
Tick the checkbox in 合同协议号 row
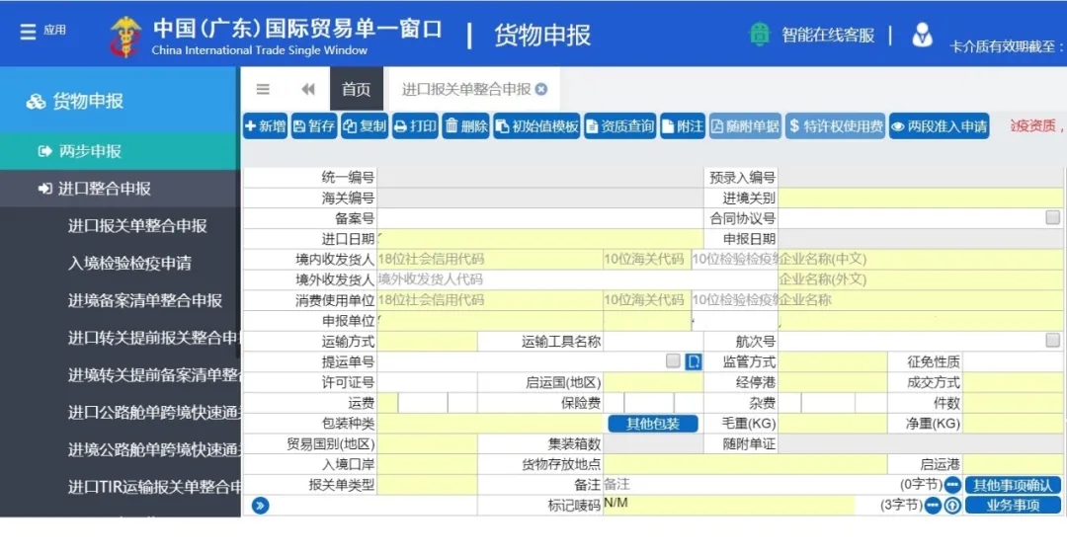click(1053, 217)
